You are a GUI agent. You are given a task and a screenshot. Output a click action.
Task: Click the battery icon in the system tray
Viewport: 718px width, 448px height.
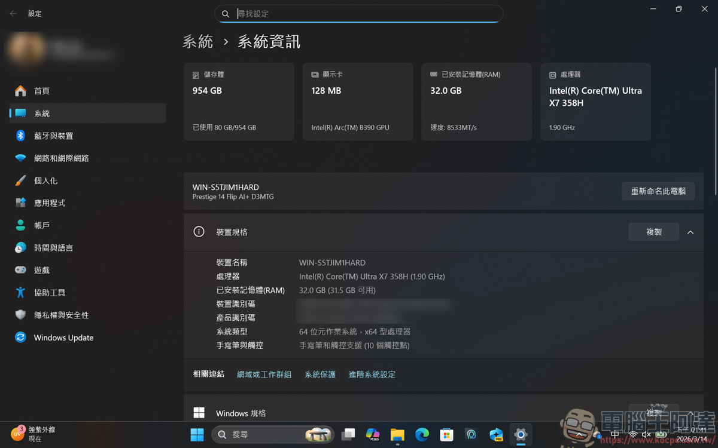[x=661, y=434]
